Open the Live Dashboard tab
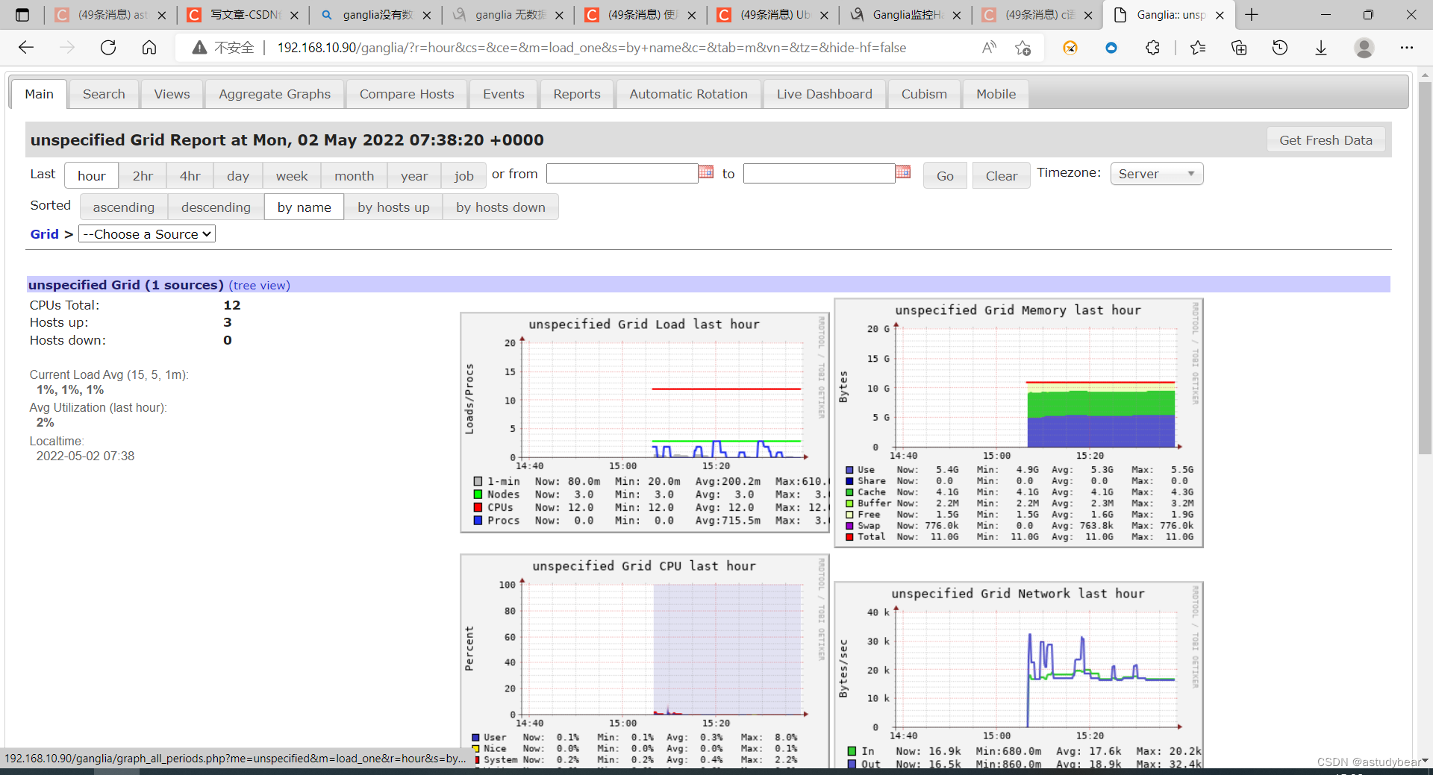Image resolution: width=1433 pixels, height=775 pixels. pos(825,94)
